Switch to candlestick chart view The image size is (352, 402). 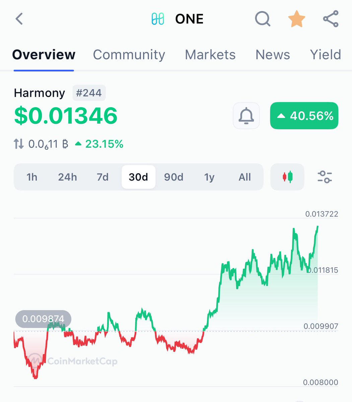[x=287, y=177]
